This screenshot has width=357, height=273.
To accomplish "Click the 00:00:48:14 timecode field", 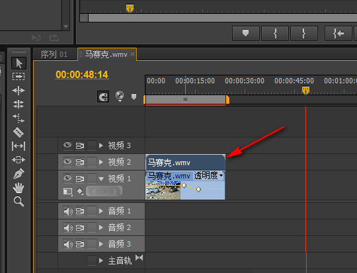I will point(82,75).
